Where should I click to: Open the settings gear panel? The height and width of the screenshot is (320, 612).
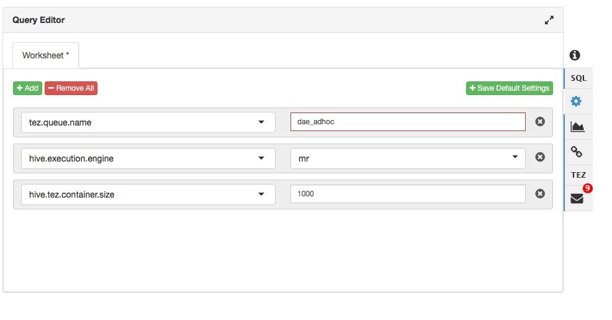[x=578, y=101]
